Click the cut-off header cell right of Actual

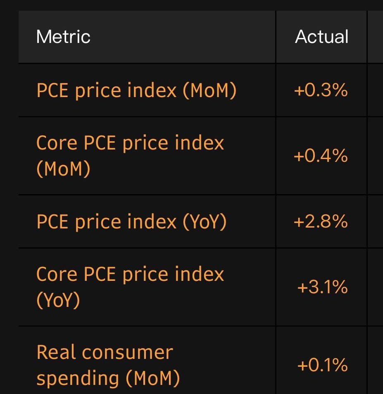click(376, 37)
